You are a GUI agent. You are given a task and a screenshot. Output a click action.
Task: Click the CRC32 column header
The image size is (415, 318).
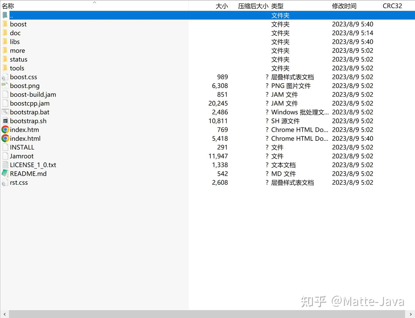pos(393,5)
